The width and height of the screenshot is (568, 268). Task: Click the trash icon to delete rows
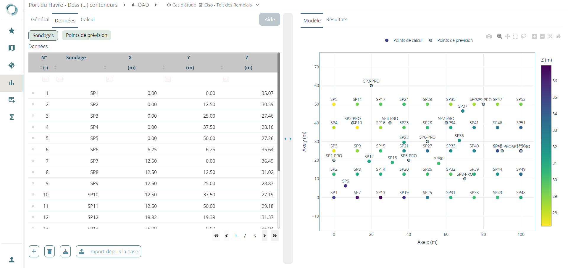[x=49, y=251]
